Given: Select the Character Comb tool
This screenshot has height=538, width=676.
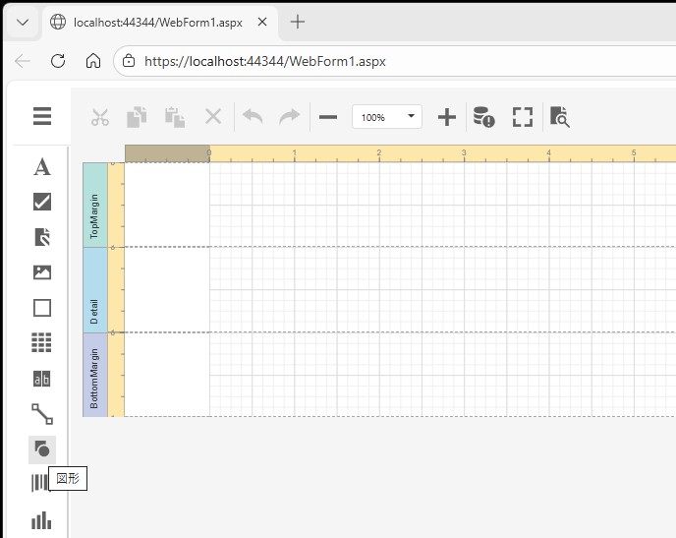Looking at the screenshot, I should (x=42, y=379).
